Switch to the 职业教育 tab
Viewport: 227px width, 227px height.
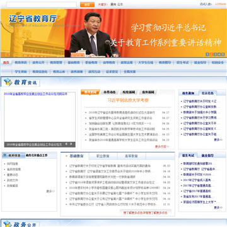coord(103,156)
